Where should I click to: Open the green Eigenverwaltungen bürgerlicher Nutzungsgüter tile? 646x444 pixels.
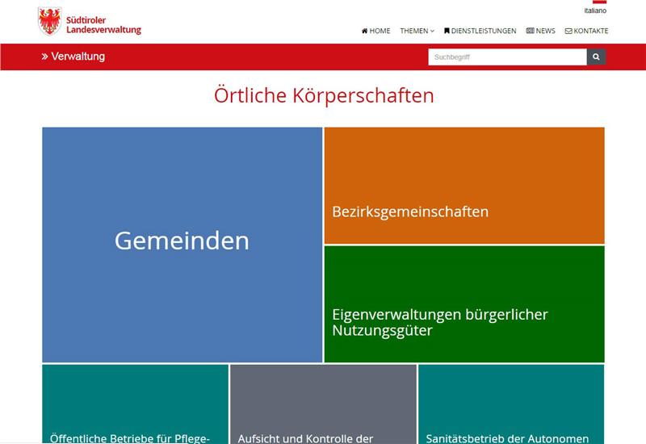coord(464,304)
